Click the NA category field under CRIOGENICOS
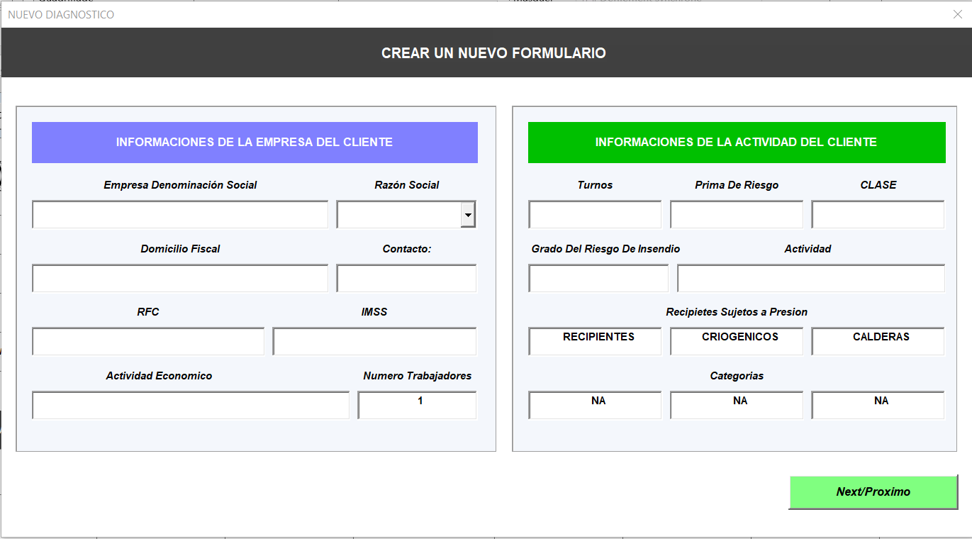Viewport: 972px width, 539px height. coord(737,405)
